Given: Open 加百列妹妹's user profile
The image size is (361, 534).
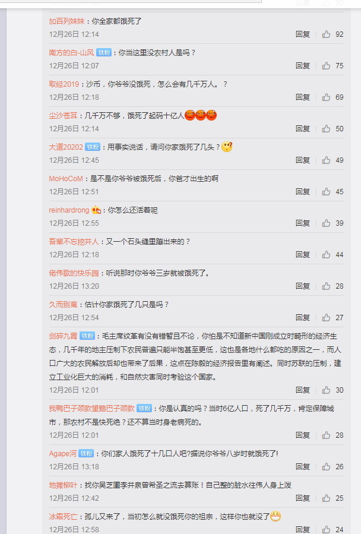Looking at the screenshot, I should pyautogui.click(x=66, y=21).
